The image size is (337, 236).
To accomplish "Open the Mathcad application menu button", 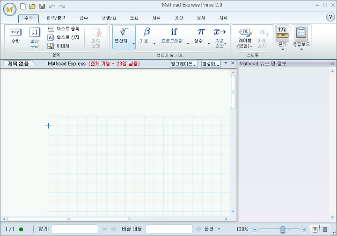I will pyautogui.click(x=10, y=9).
